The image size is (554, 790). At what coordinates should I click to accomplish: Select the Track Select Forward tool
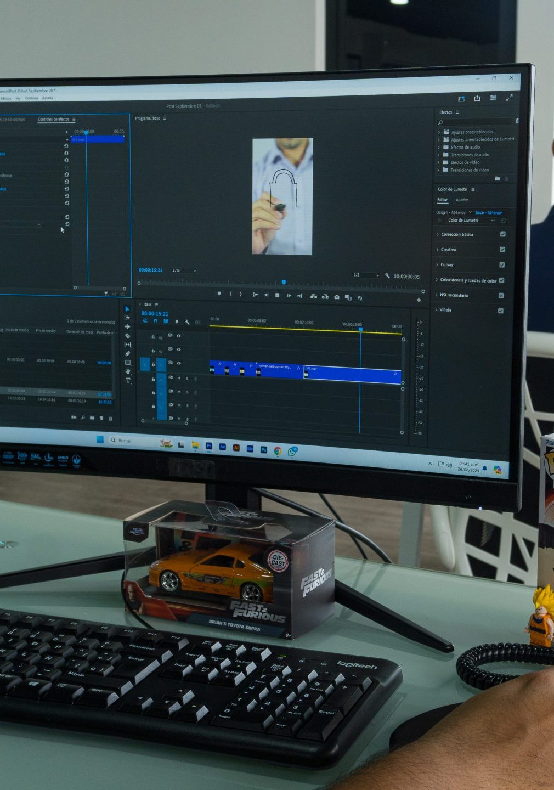(x=127, y=318)
